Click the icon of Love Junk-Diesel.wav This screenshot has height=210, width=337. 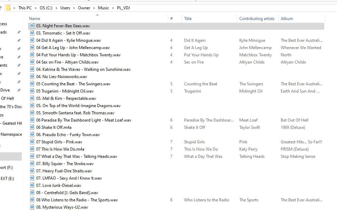point(32,185)
